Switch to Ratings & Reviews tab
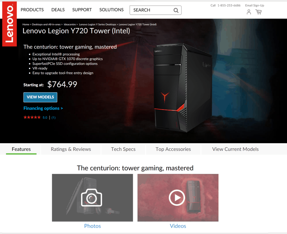 71,149
